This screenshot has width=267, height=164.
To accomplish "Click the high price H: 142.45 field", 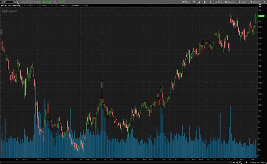I will [x=44, y=6].
